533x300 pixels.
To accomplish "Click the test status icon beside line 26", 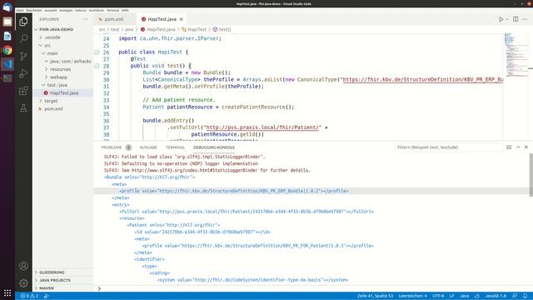I will 97,52.
